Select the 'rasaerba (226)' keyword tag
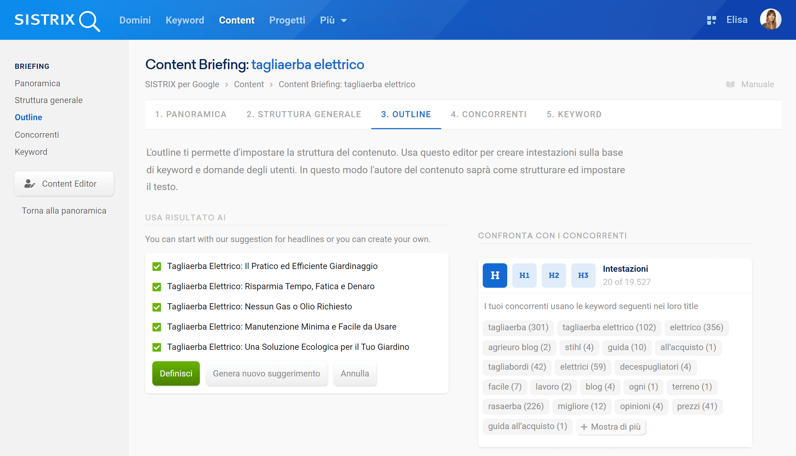 [516, 406]
